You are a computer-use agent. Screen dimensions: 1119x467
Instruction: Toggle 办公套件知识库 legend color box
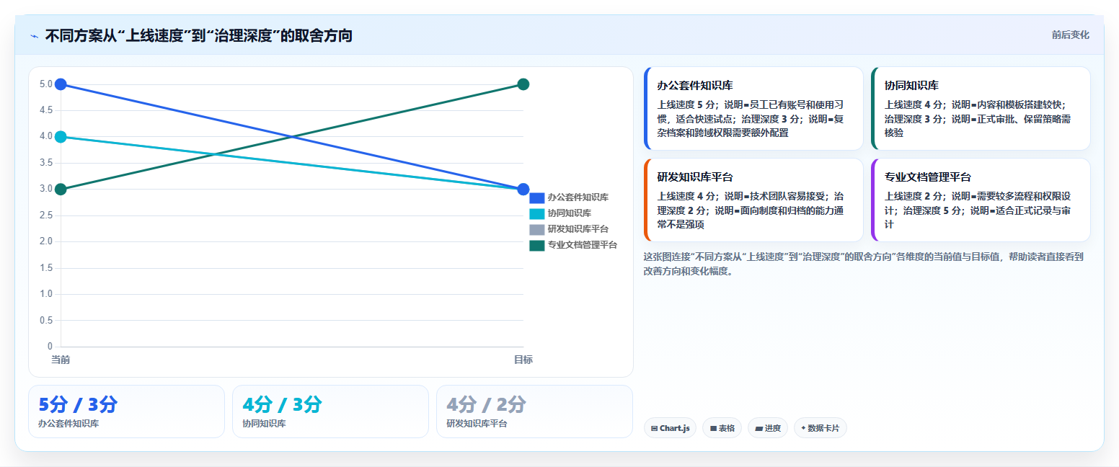click(x=536, y=197)
